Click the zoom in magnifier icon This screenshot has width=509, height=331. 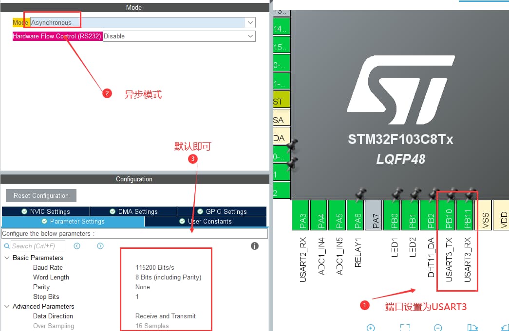(371, 328)
